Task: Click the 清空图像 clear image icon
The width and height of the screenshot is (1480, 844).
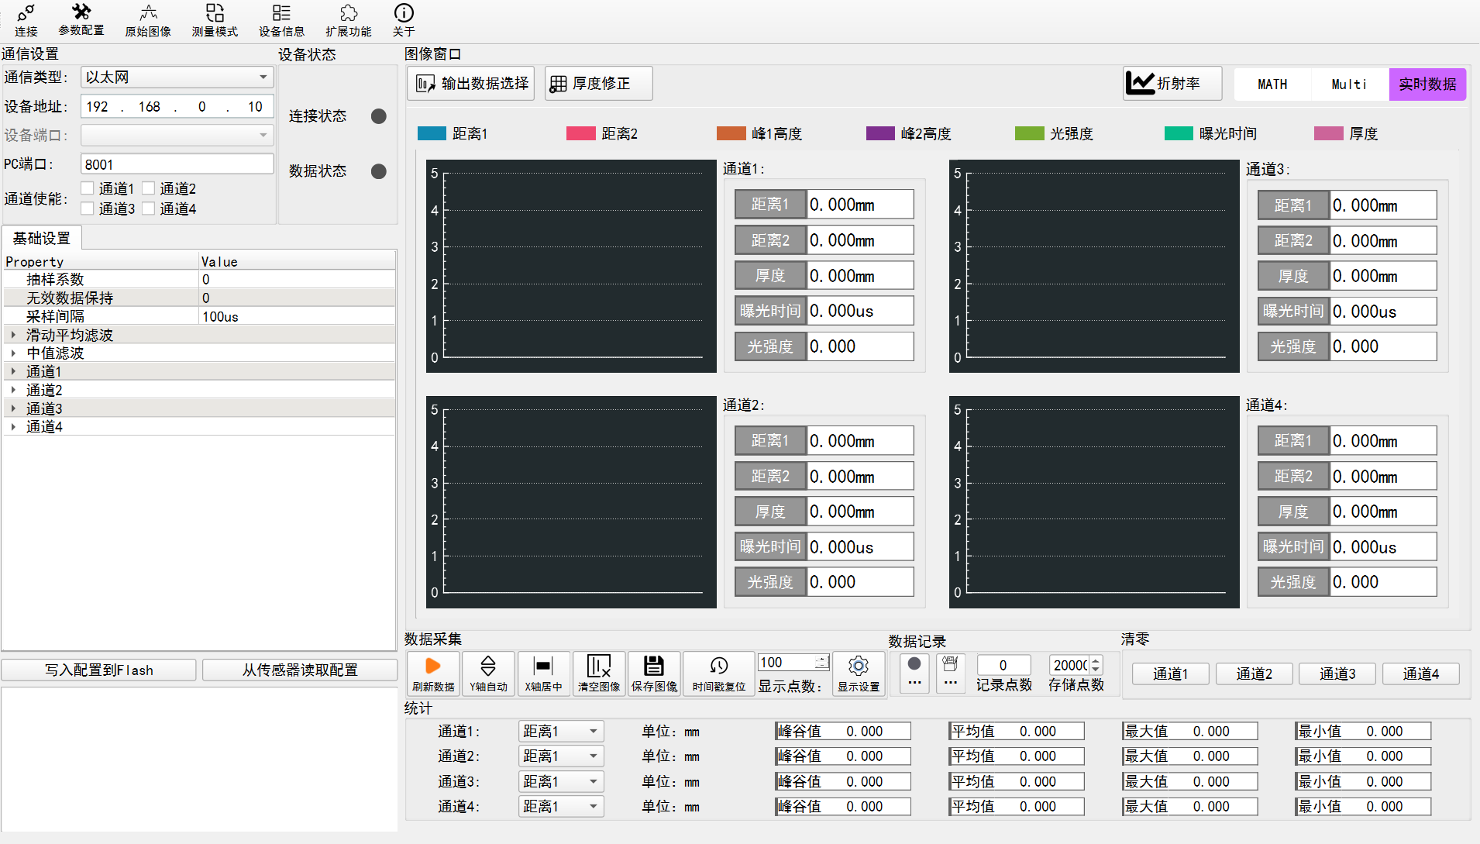Action: point(599,673)
